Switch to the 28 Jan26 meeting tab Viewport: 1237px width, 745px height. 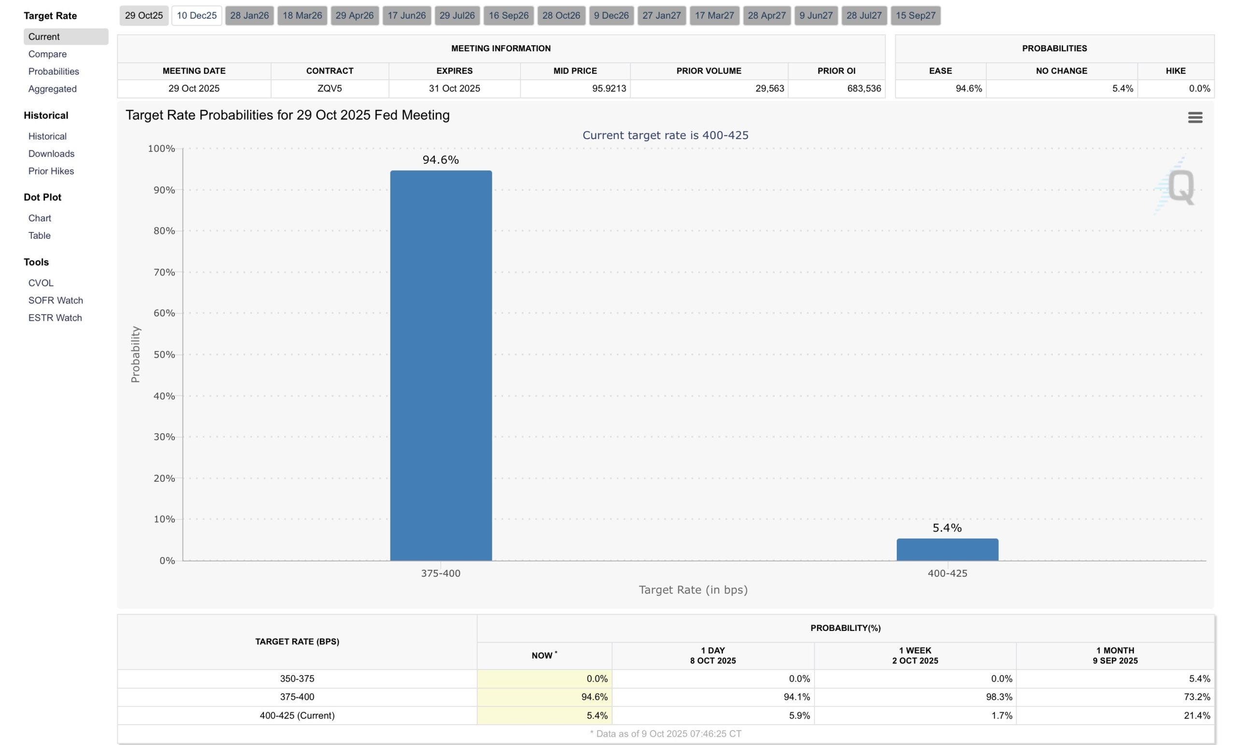coord(249,15)
